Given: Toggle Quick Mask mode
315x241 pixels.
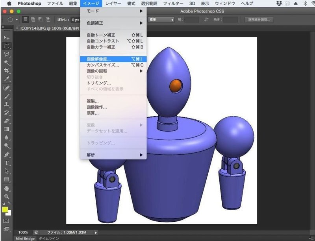Looking at the screenshot, I should point(6,221).
